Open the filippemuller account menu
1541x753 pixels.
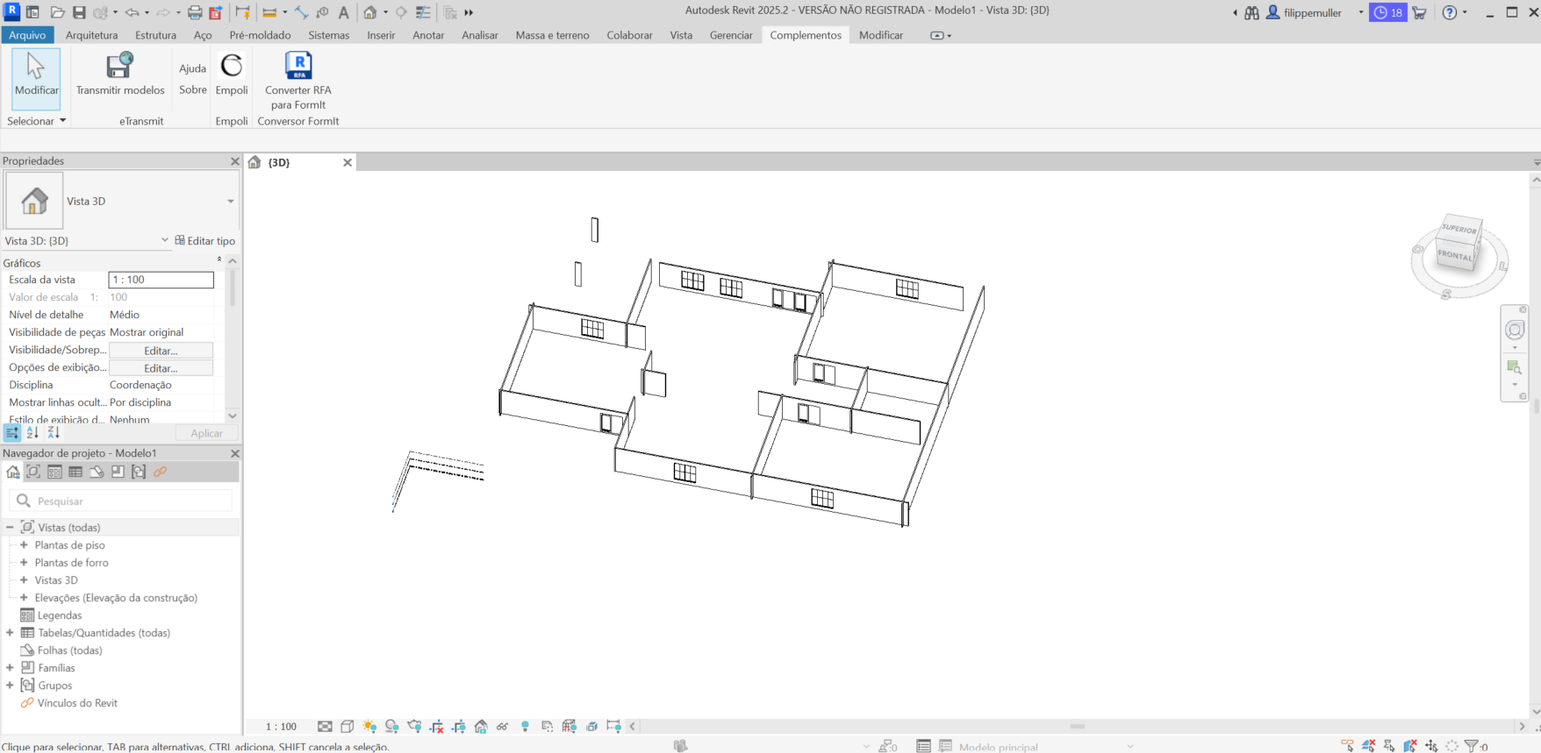1314,12
